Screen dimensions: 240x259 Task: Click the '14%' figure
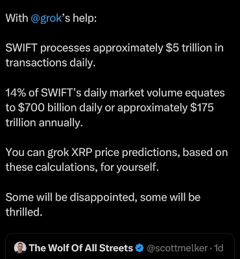click(x=16, y=93)
